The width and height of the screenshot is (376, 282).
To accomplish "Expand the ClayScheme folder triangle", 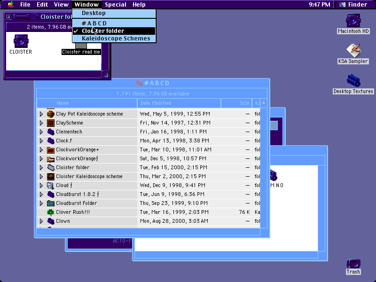I will (41, 123).
